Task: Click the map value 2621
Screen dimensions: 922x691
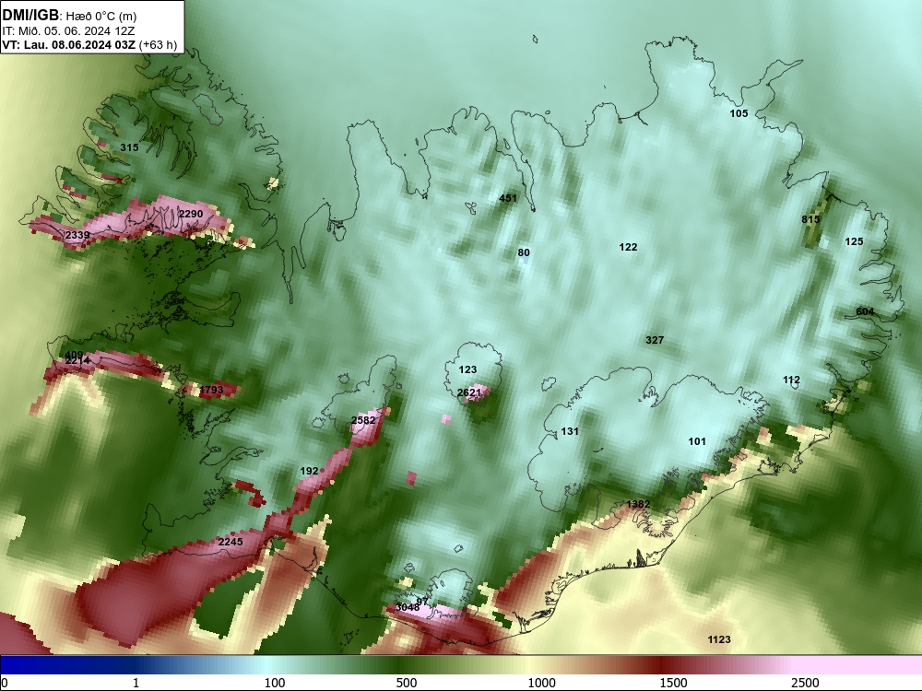Action: tap(469, 392)
